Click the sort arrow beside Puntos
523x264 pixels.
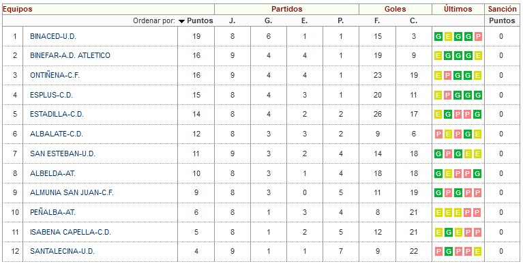181,21
